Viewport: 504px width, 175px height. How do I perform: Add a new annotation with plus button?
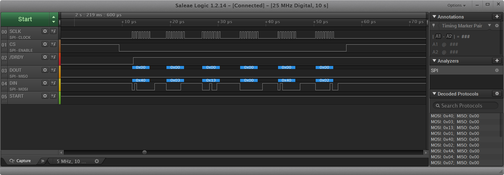(x=497, y=17)
